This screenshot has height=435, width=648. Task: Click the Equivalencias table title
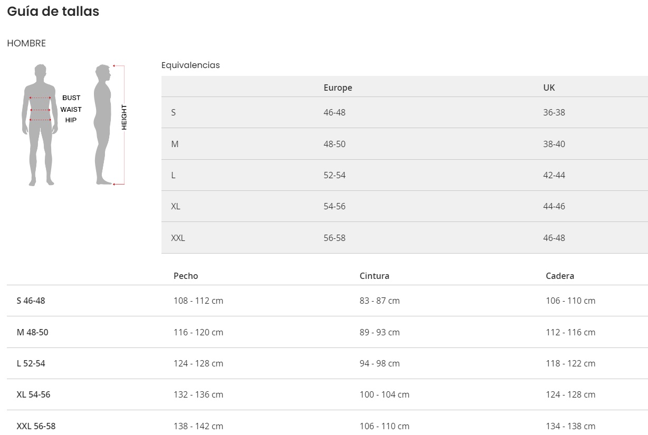coord(190,65)
